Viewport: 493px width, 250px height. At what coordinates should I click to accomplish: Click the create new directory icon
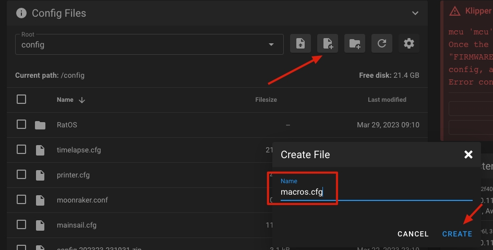(x=355, y=43)
